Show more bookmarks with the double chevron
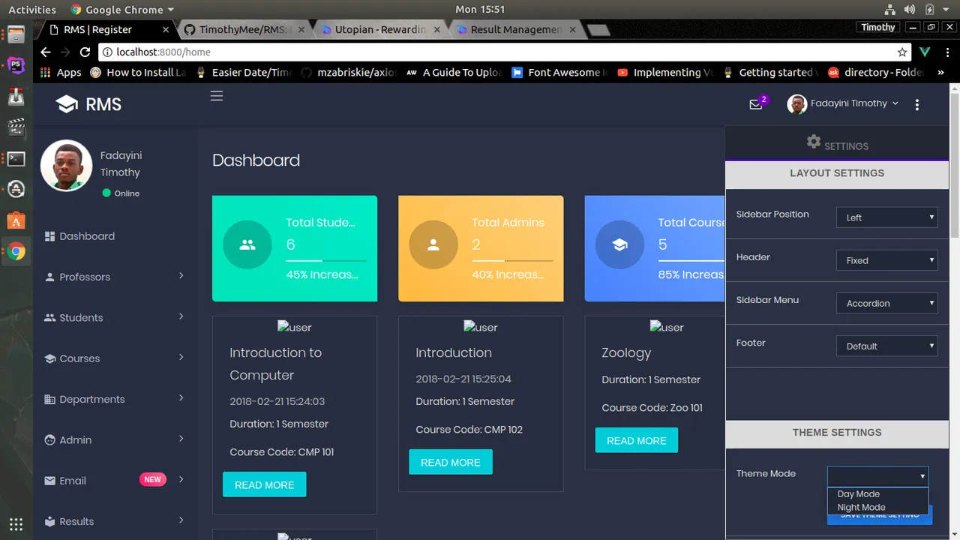This screenshot has height=540, width=960. [x=941, y=72]
